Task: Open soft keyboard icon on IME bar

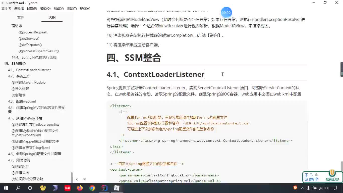Action: [312, 180]
